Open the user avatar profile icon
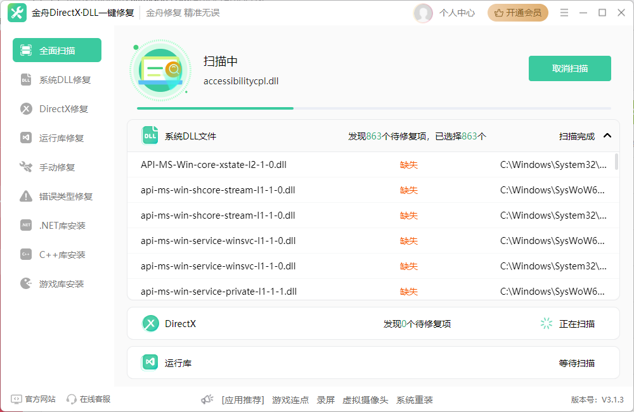The image size is (634, 412). (423, 13)
